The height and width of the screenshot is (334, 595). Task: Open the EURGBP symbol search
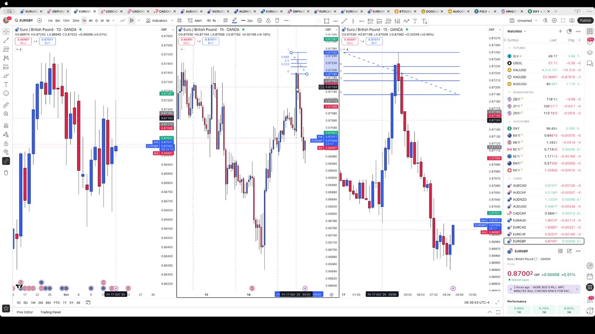pyautogui.click(x=23, y=20)
